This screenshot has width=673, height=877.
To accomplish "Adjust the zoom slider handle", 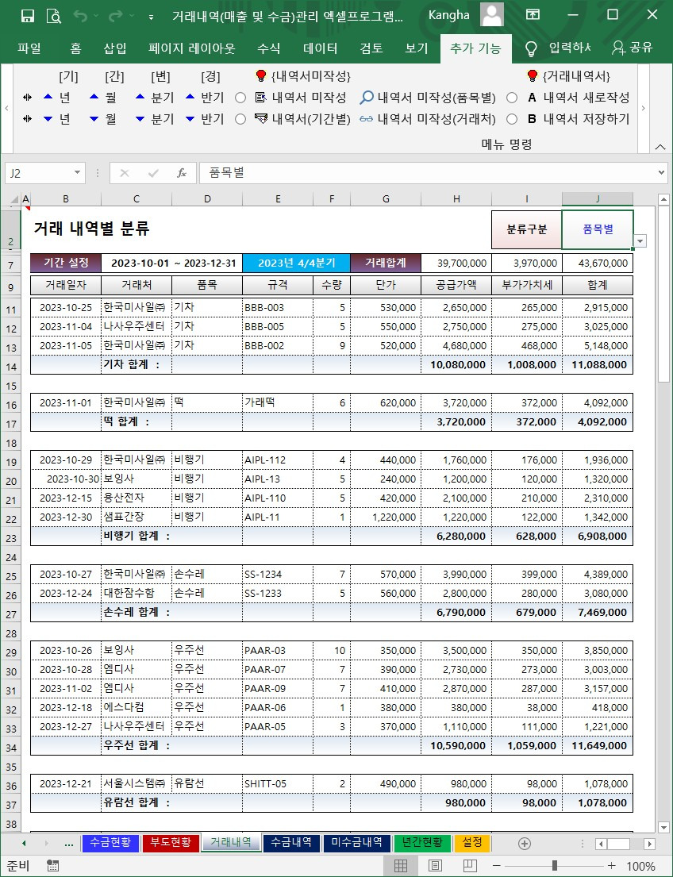I will pyautogui.click(x=554, y=866).
